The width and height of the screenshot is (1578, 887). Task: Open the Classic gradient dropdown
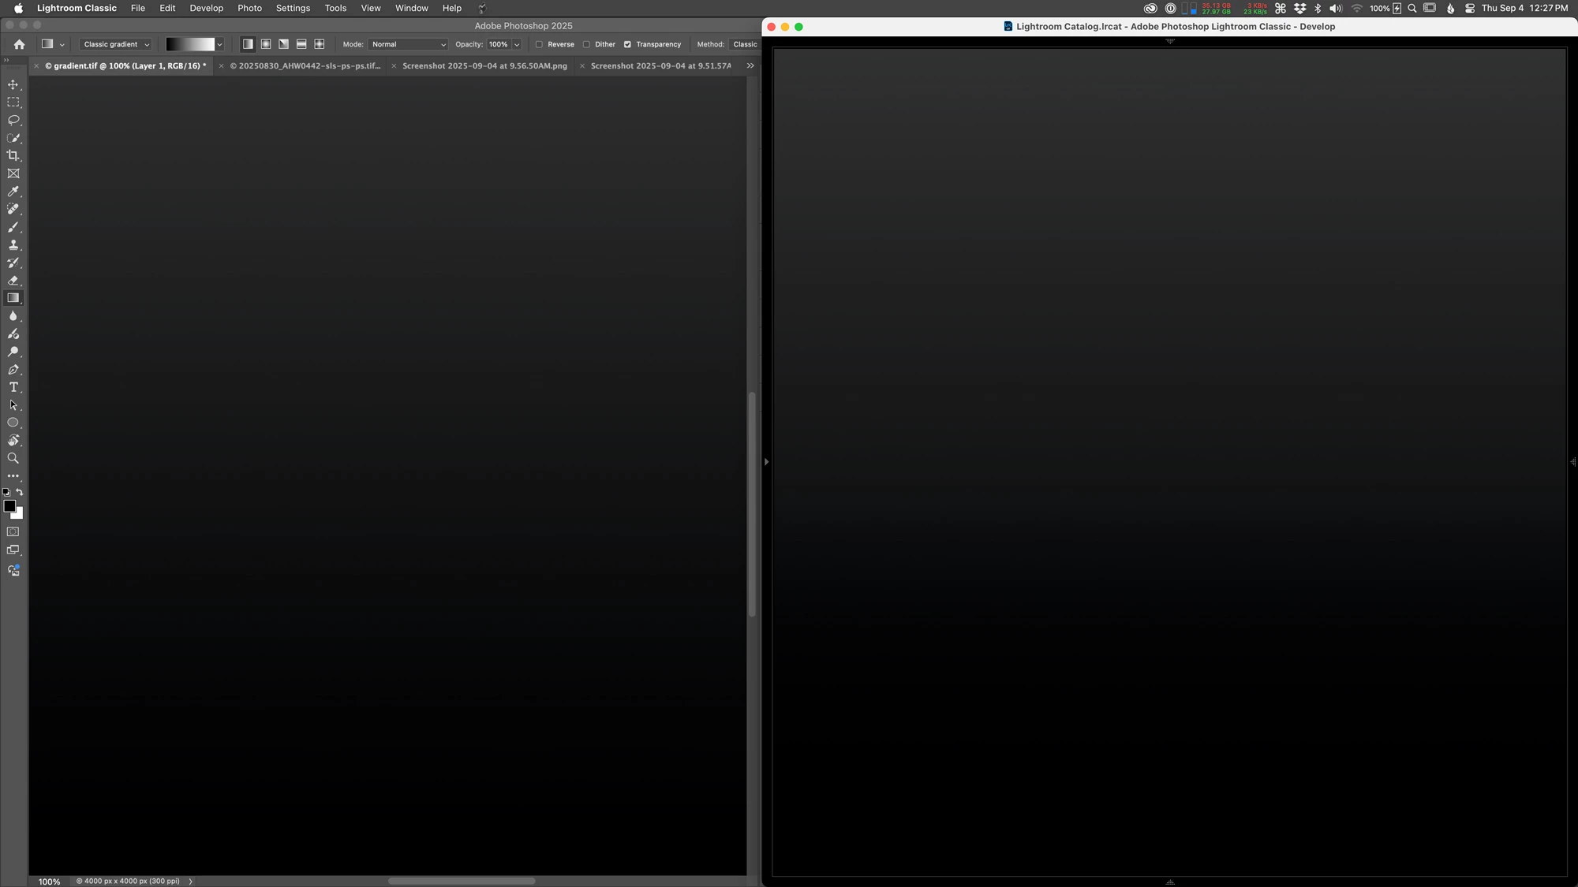click(115, 45)
